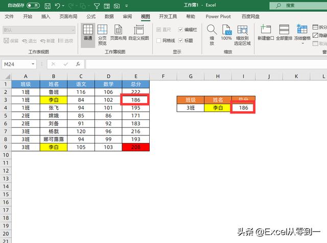The height and width of the screenshot is (243, 327).
Task: Click the camera icon in quick access toolbar
Action: [116, 6]
